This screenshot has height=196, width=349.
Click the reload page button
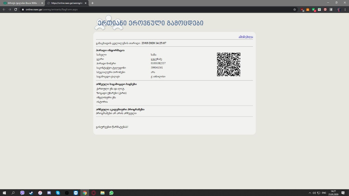point(16,10)
